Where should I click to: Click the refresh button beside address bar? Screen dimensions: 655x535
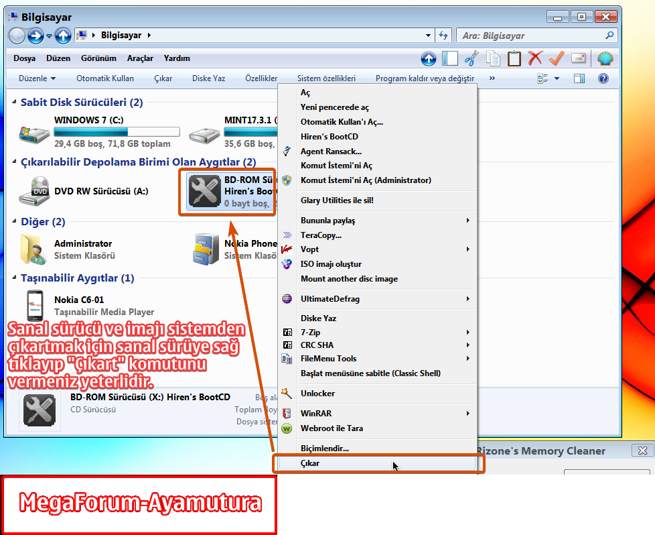pyautogui.click(x=443, y=36)
